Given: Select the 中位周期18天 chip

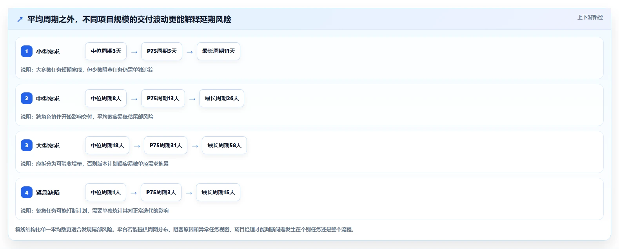Looking at the screenshot, I should [x=107, y=145].
